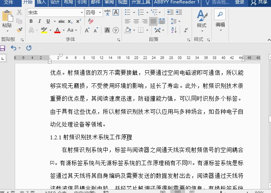The width and height of the screenshot is (271, 193).
Task: Click the Redo icon
Action: coord(29,48)
